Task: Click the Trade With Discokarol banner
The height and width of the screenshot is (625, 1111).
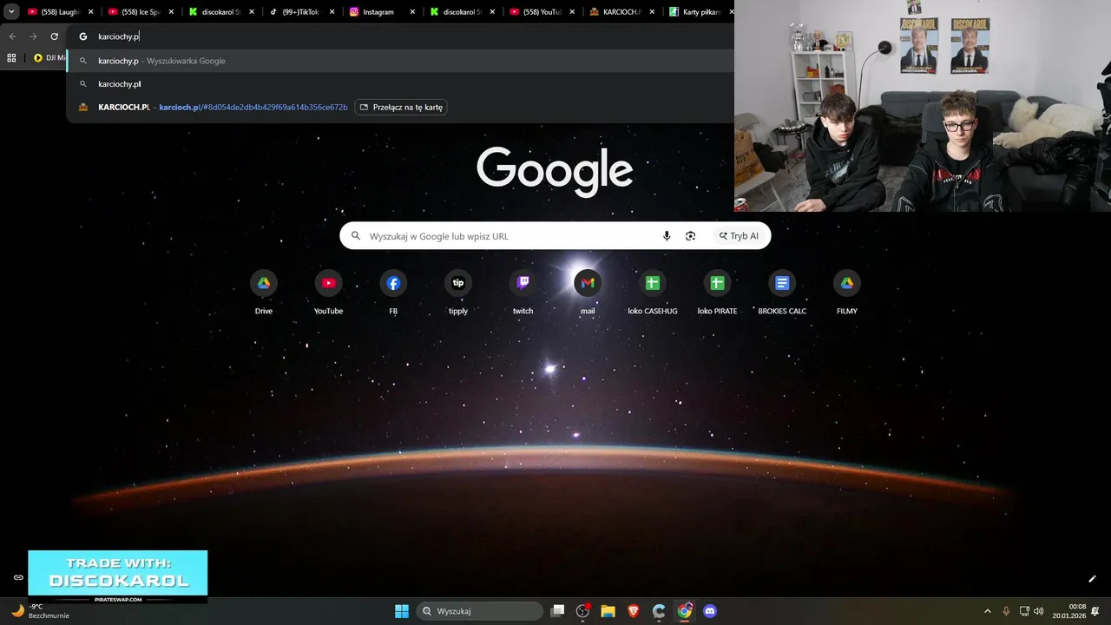Action: point(118,576)
